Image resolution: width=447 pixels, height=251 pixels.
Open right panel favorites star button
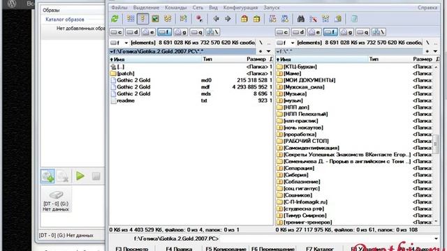427,52
